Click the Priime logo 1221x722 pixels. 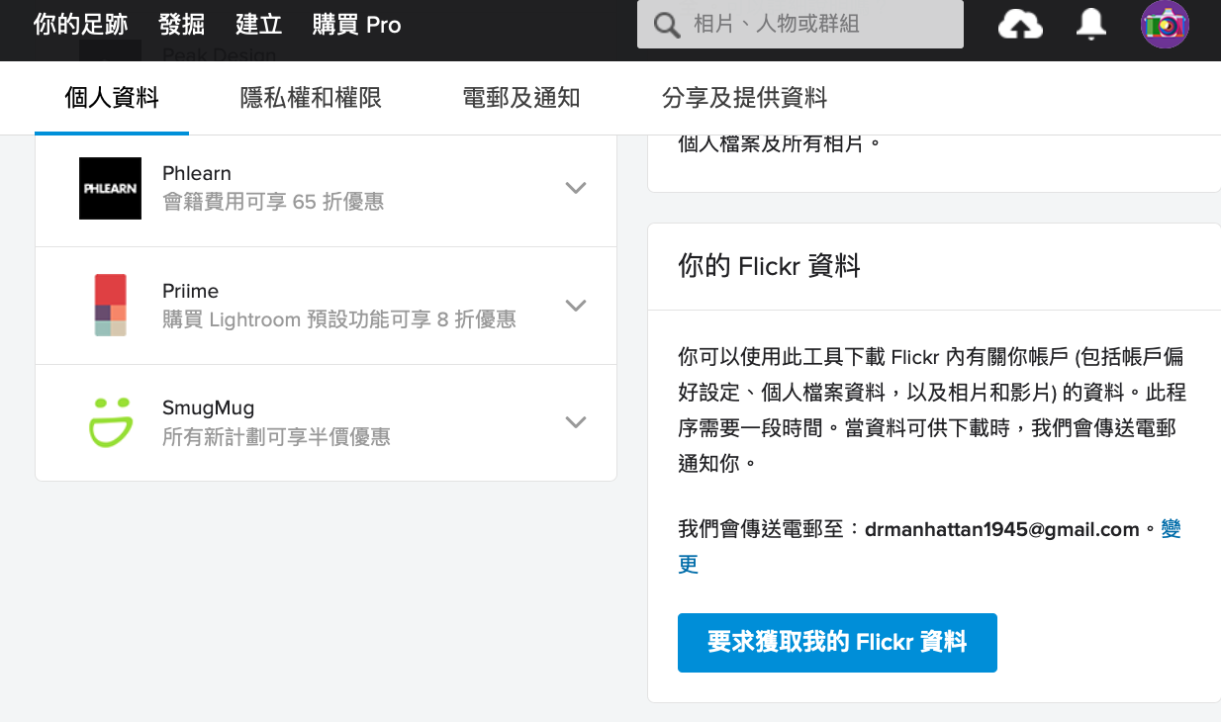[110, 305]
